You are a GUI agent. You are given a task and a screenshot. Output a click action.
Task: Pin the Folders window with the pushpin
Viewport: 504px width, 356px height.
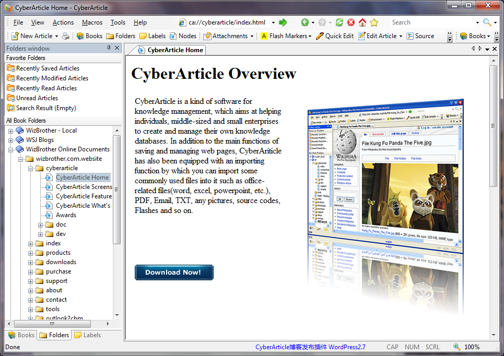109,48
